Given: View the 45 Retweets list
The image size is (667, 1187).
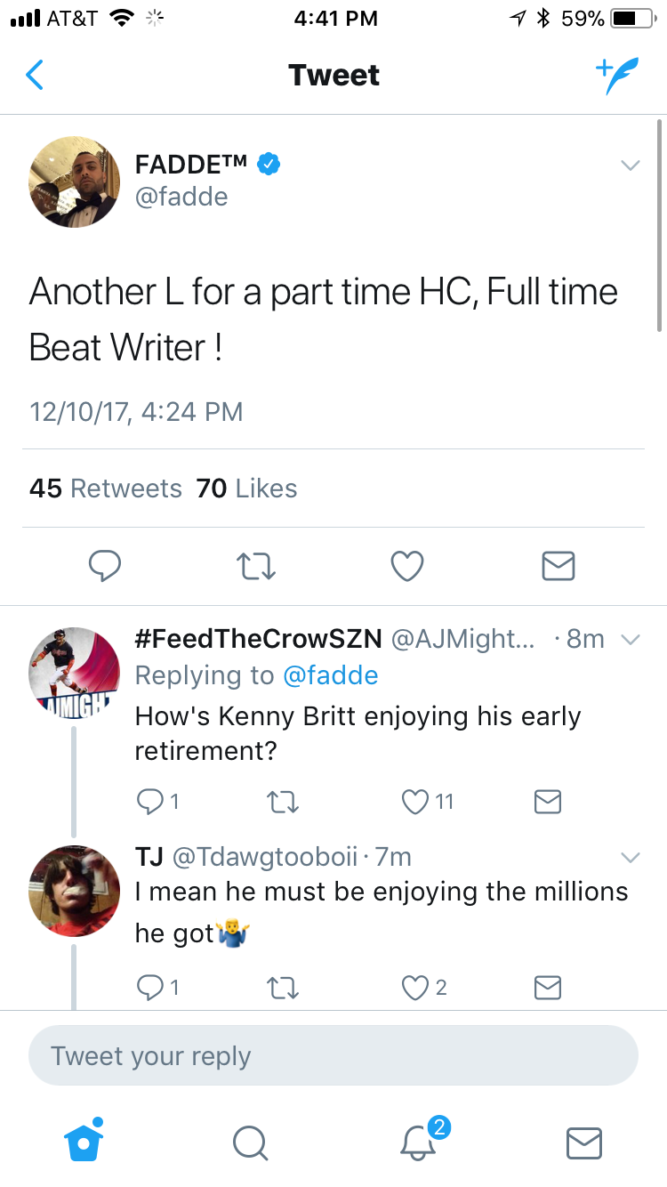Looking at the screenshot, I should pos(105,489).
